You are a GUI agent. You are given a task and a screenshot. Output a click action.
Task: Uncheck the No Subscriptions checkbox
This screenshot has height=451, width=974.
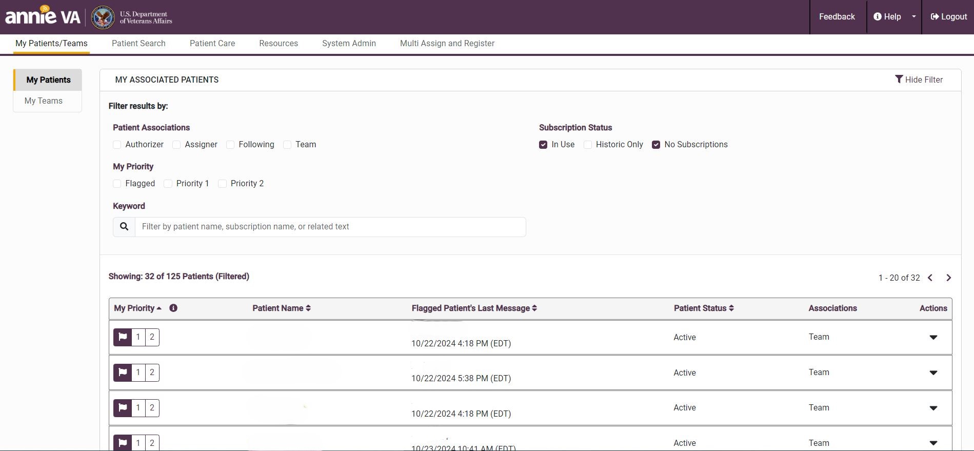click(x=656, y=145)
